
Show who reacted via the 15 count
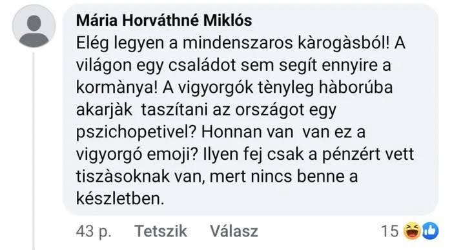[390, 231]
